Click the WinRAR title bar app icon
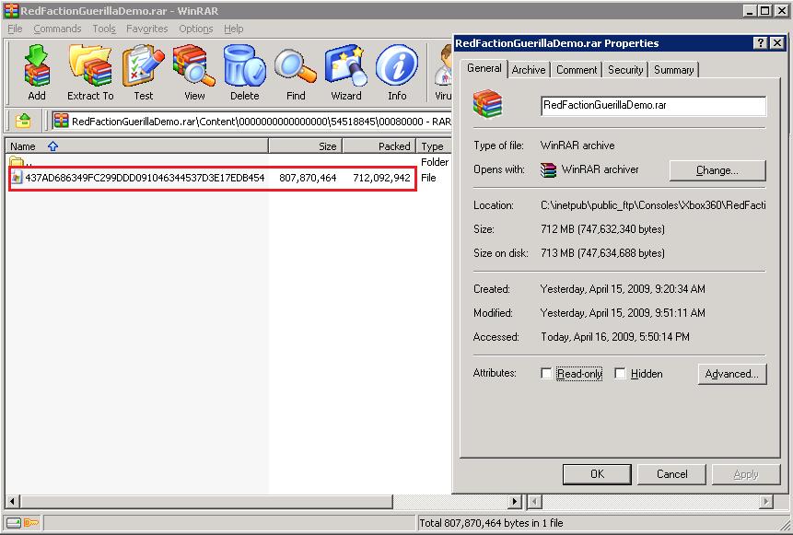 tap(11, 11)
